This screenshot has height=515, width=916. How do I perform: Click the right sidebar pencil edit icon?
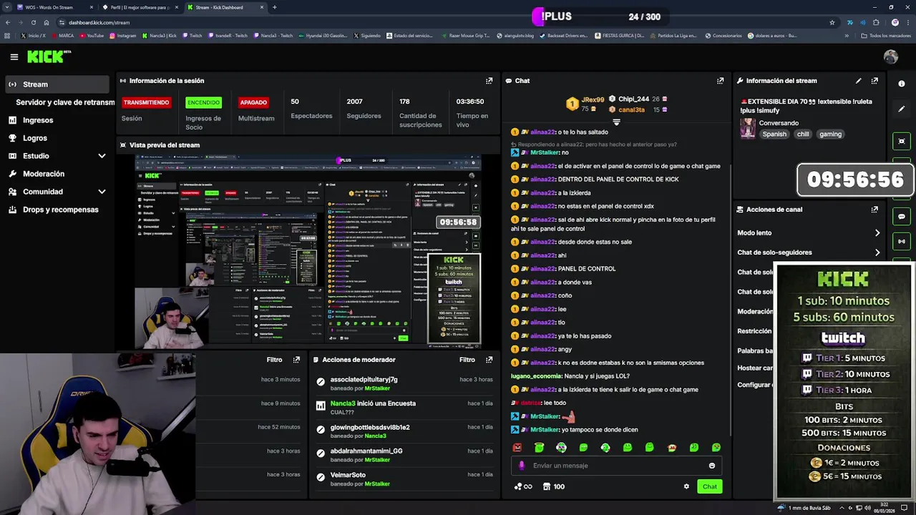(901, 109)
